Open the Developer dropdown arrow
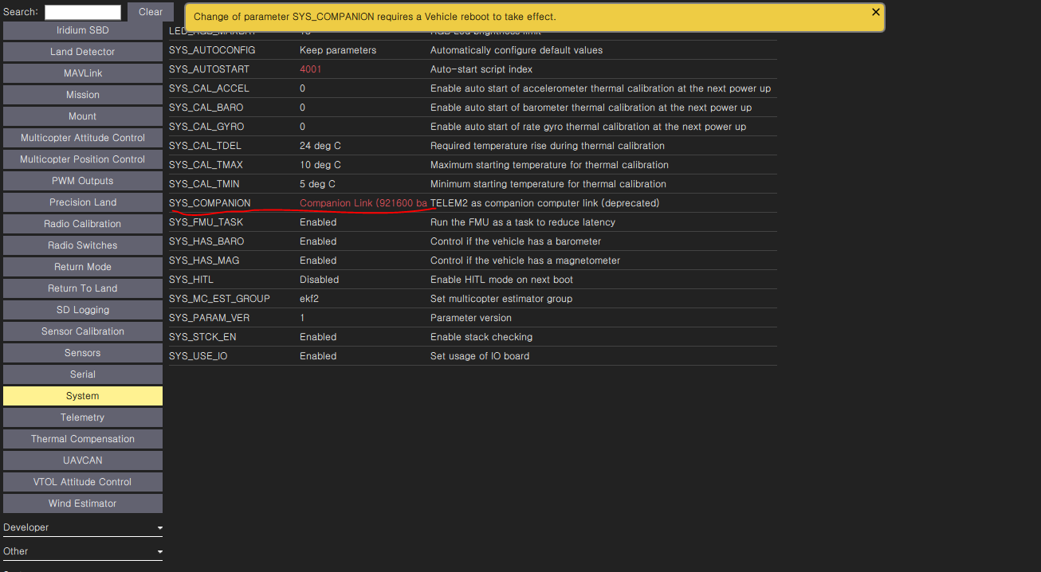Image resolution: width=1041 pixels, height=572 pixels. pos(159,527)
